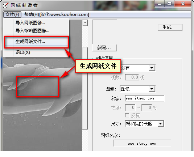The image size is (194, 157).
Task: Click the 名字 text field
Action: (x=144, y=98)
